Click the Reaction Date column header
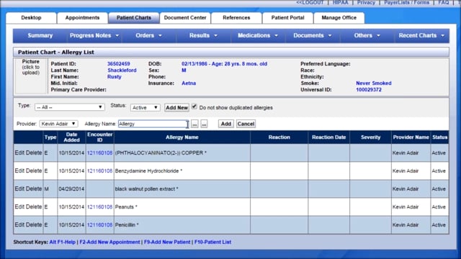 [x=328, y=137]
